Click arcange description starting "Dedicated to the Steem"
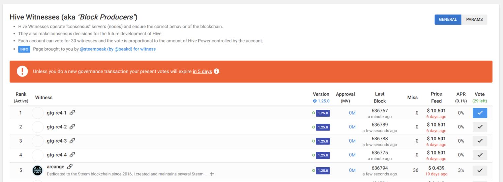This screenshot has height=182, width=503. pyautogui.click(x=127, y=174)
